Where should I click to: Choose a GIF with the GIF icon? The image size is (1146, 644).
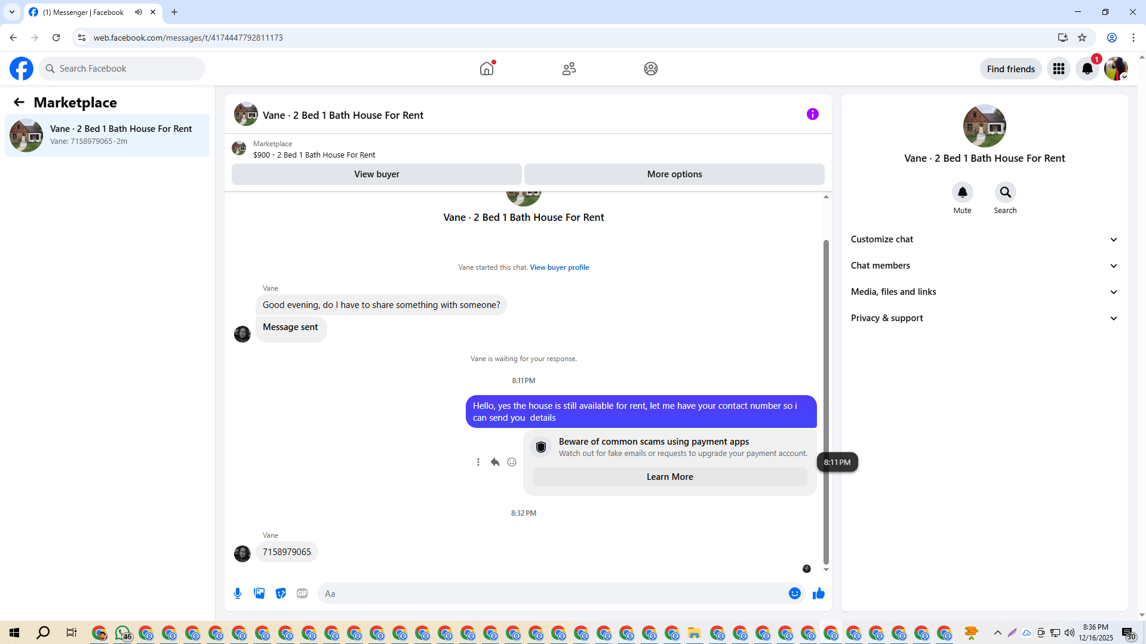point(302,593)
